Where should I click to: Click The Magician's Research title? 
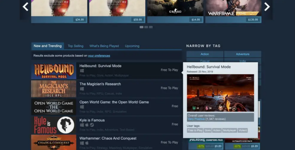click(x=100, y=84)
